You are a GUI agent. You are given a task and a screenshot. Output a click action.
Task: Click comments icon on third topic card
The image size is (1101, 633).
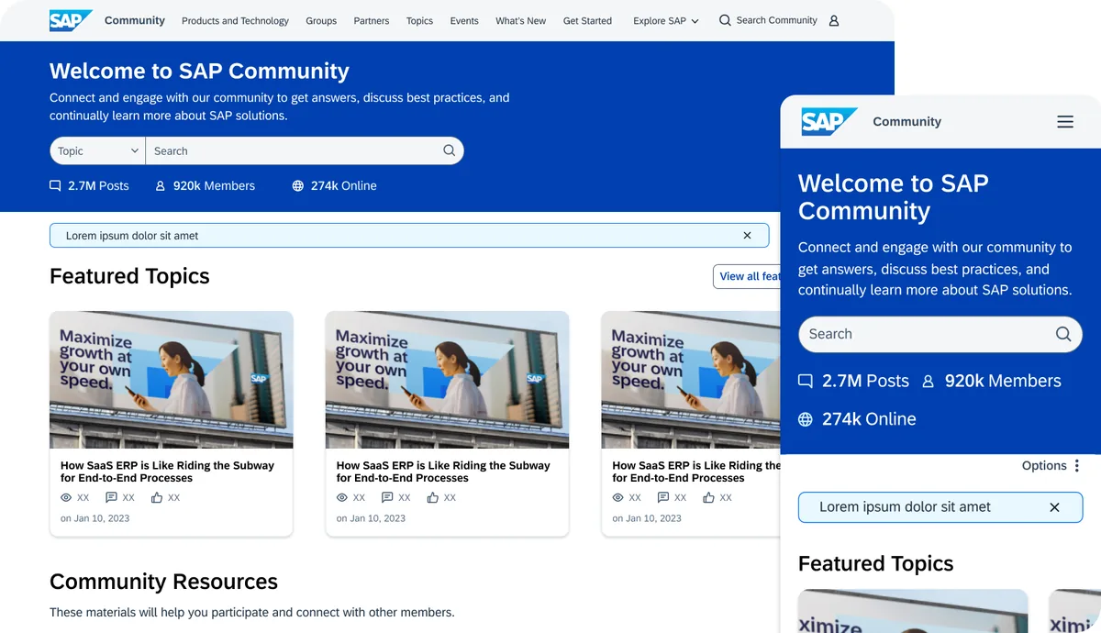coord(663,497)
